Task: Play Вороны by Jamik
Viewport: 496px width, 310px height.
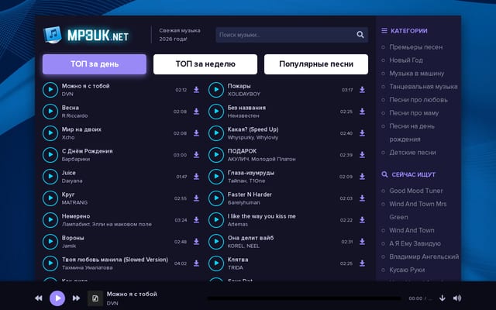Action: (50, 242)
